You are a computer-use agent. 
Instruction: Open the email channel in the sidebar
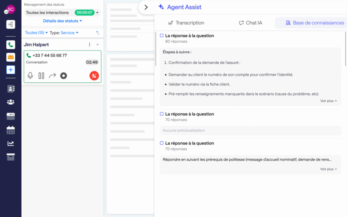[10, 57]
